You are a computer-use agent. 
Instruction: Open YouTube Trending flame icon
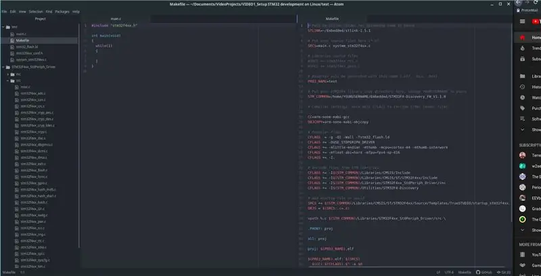(522, 48)
